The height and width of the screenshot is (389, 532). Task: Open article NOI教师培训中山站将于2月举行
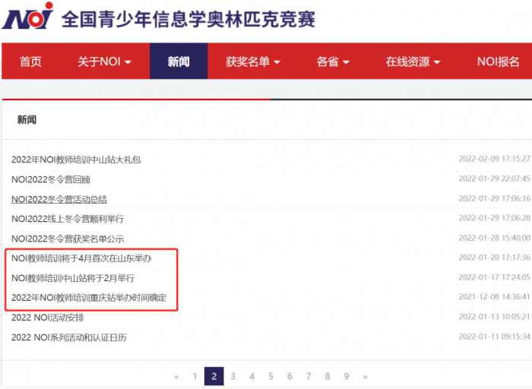(x=73, y=278)
